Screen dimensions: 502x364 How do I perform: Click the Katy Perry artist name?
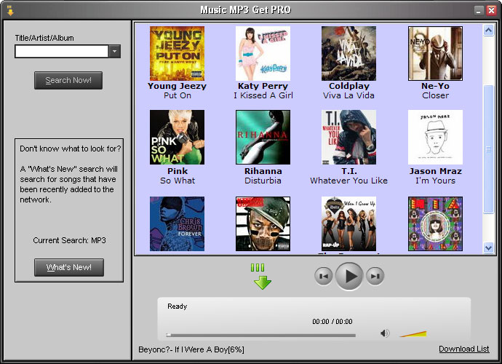[x=263, y=86]
